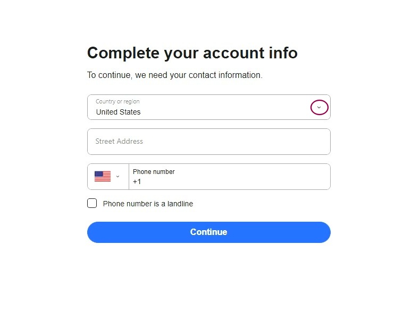Image resolution: width=420 pixels, height=314 pixels.
Task: Click the 'Phone number' field label
Action: pyautogui.click(x=154, y=171)
